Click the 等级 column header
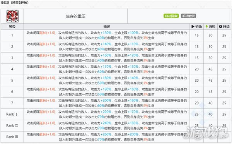 [x=12, y=27]
